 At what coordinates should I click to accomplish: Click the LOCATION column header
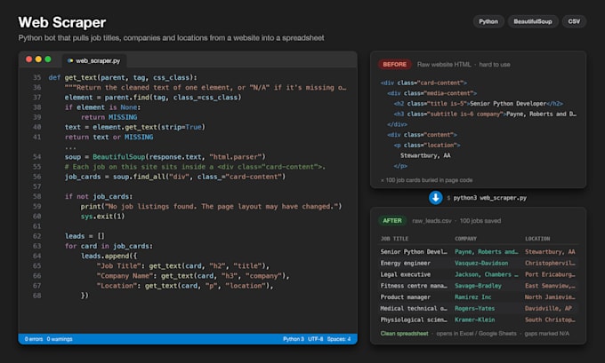point(537,239)
